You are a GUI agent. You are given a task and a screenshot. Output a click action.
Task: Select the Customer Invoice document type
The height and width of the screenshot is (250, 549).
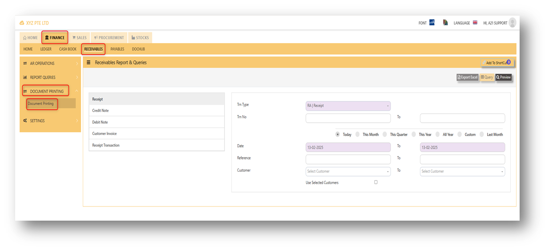click(157, 134)
